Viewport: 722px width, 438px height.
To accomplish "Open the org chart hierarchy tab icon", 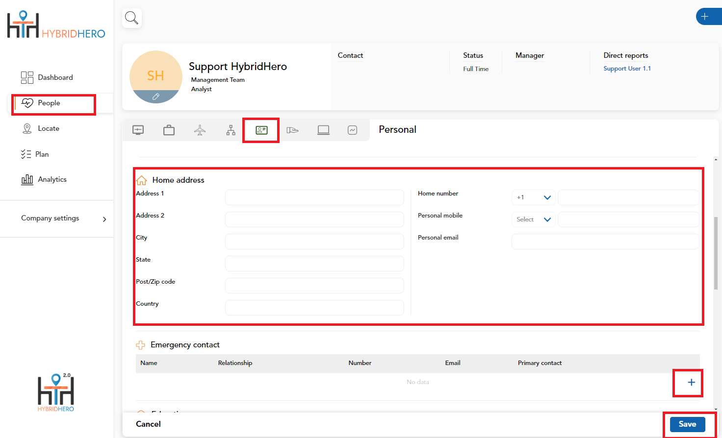I will pos(231,130).
